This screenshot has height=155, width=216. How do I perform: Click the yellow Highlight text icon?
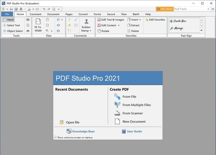(x=69, y=25)
